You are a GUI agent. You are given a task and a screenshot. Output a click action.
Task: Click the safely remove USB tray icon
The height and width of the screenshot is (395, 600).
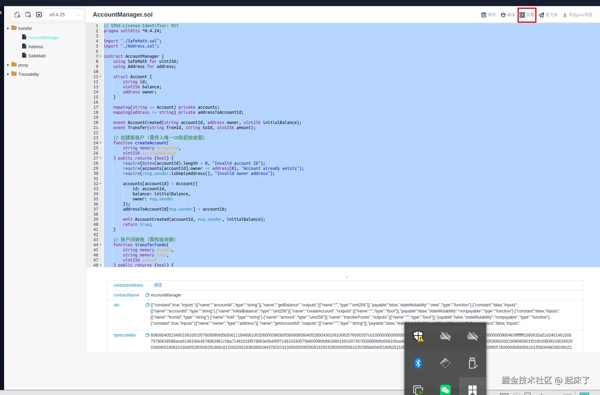(x=473, y=363)
